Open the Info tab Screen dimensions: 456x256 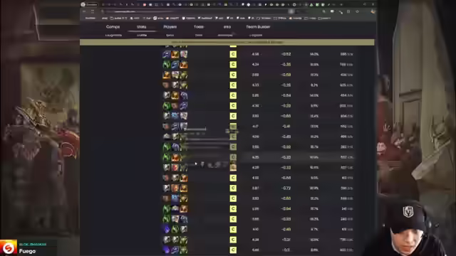[227, 27]
